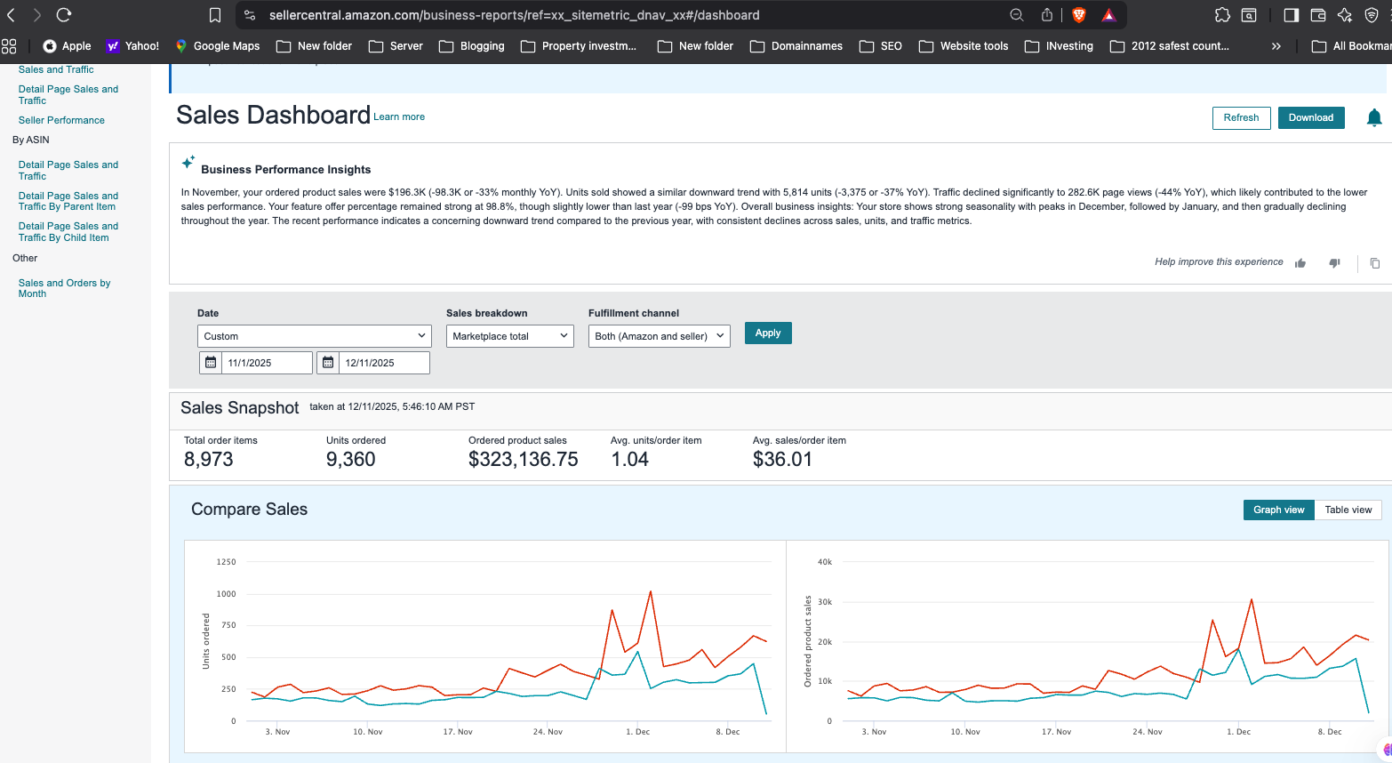Screen dimensions: 1392x763
Task: Open the end date calendar icon
Action: pos(328,363)
